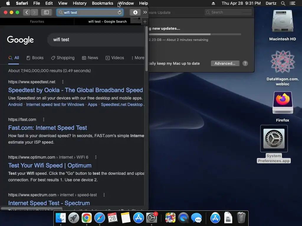Screen dimensions: 302x226
Task: Open the Speedtest.net Desktop sublink
Action: click(x=122, y=104)
